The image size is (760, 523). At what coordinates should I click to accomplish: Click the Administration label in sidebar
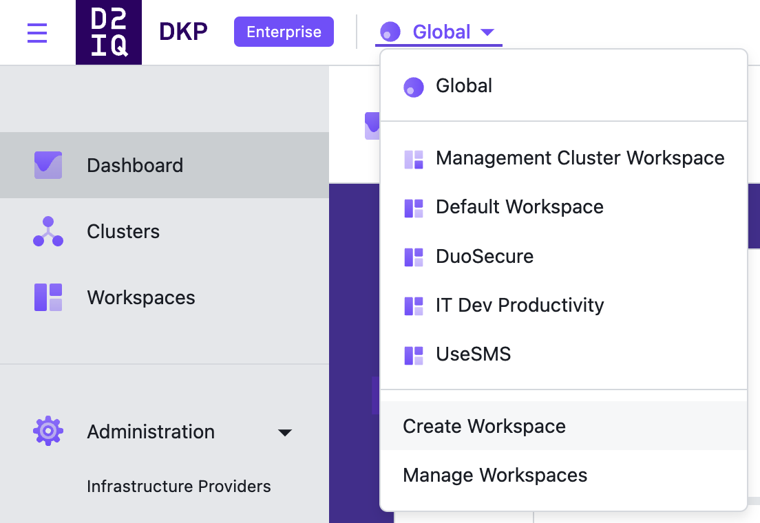(151, 431)
